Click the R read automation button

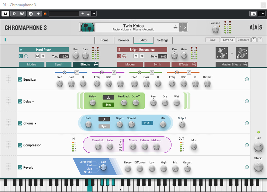coord(14,14)
